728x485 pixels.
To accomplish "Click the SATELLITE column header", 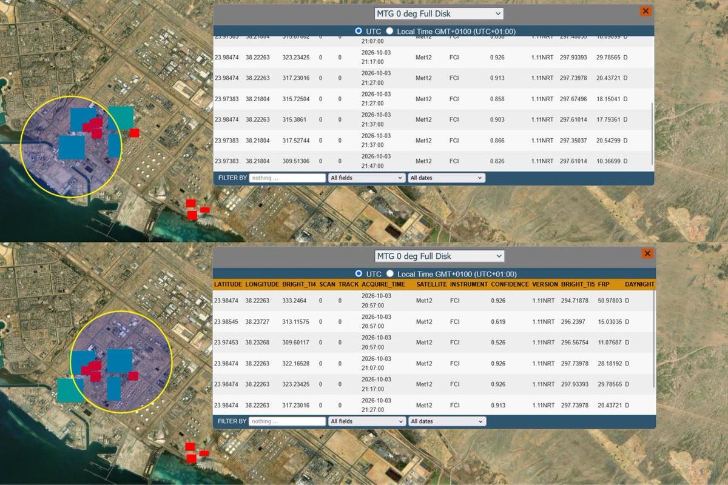I will 431,284.
